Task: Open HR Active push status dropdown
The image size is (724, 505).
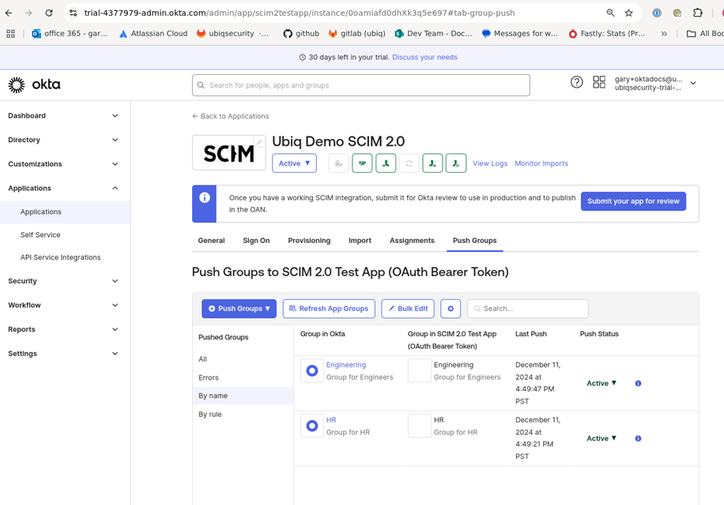Action: tap(601, 439)
